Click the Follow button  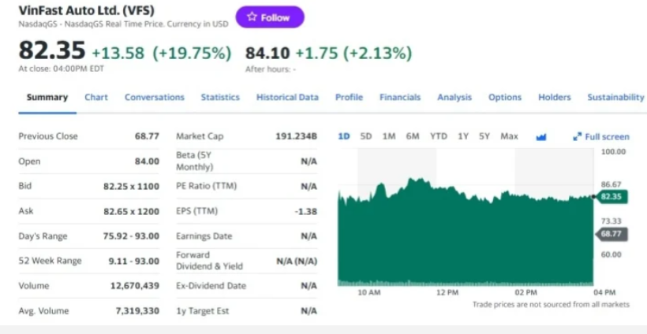[x=270, y=17]
